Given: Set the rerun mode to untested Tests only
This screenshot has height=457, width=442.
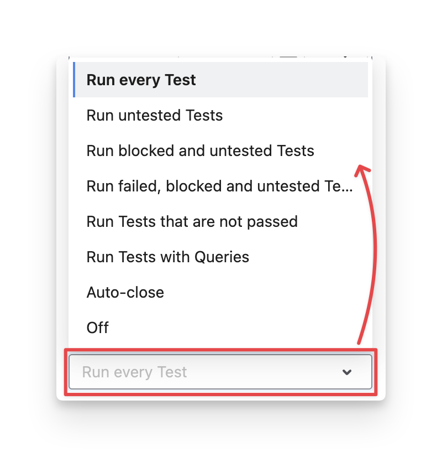Looking at the screenshot, I should pyautogui.click(x=155, y=116).
